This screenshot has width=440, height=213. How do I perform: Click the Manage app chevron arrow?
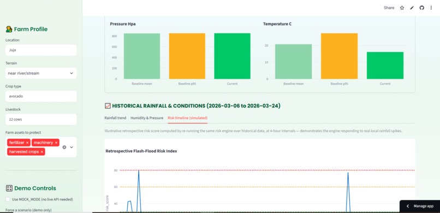coord(408,206)
